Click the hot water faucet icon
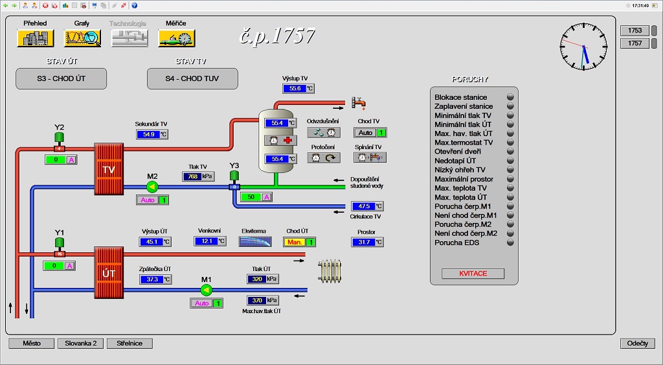 (358, 103)
